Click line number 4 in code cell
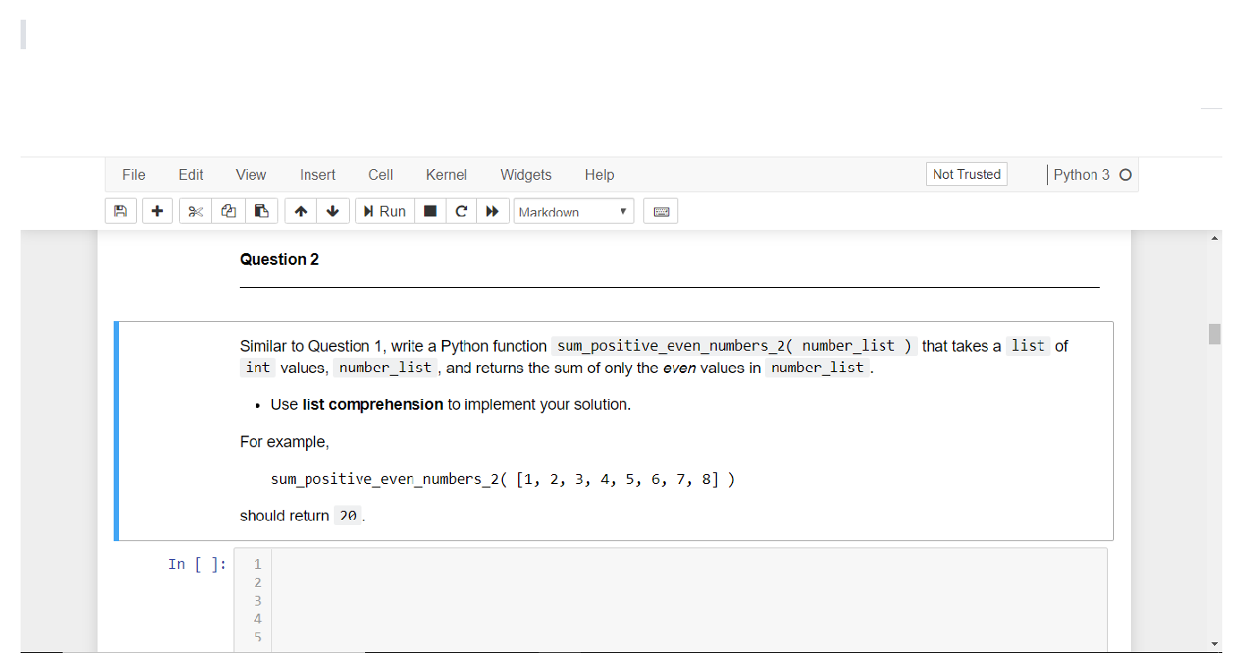 (258, 618)
